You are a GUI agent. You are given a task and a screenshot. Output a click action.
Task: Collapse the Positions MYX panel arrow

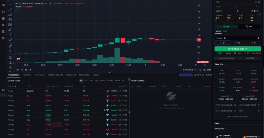(129, 80)
